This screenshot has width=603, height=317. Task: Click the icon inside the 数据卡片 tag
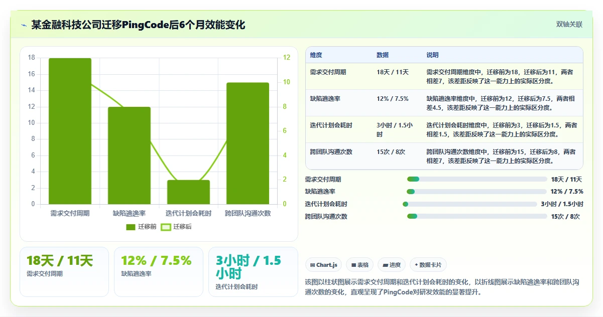click(x=416, y=265)
